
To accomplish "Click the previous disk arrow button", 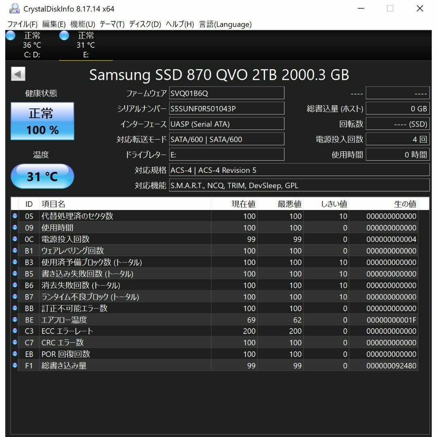I will pos(18,74).
